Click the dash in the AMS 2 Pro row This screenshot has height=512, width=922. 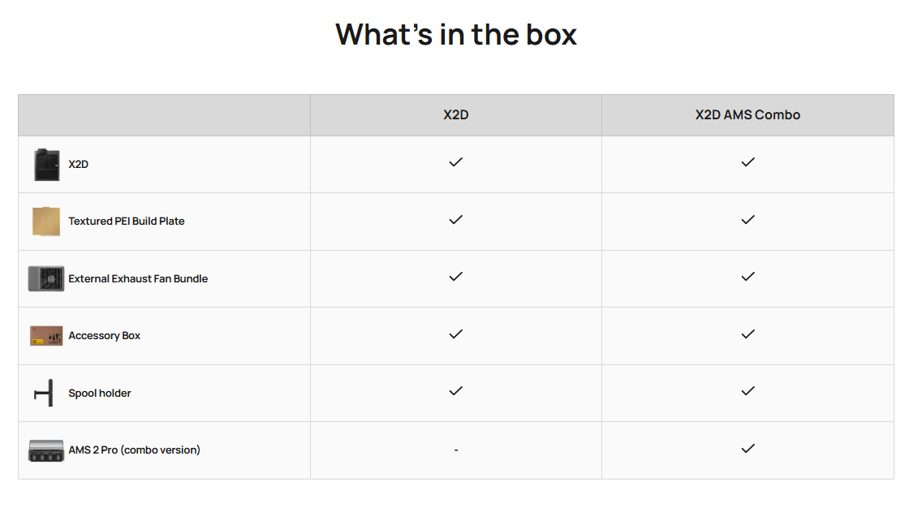tap(456, 450)
